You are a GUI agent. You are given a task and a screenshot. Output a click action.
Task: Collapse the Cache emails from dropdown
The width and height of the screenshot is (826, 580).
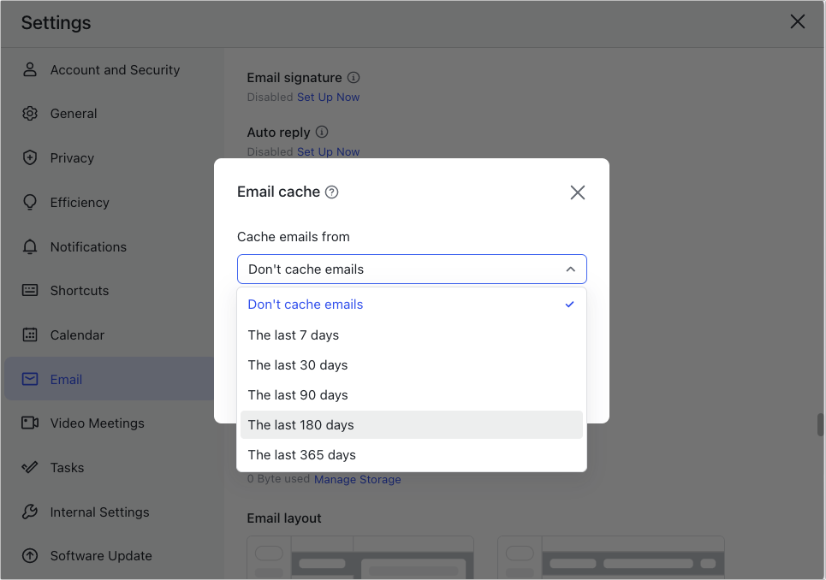[x=570, y=269]
